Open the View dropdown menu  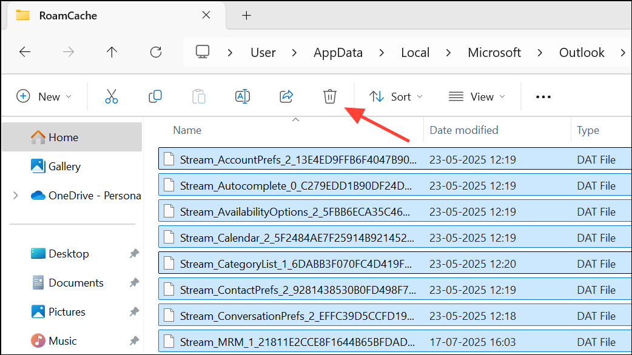coord(476,96)
